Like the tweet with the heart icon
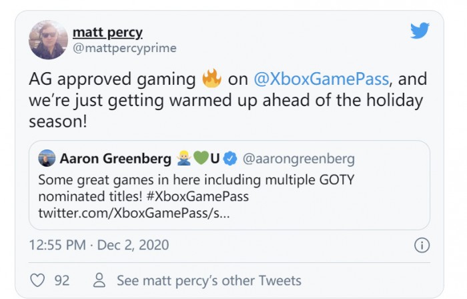Viewport: 467px width, 299px height. tap(37, 280)
